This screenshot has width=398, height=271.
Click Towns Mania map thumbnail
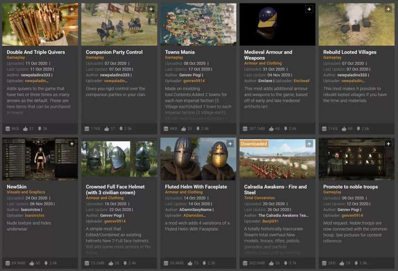[198, 25]
